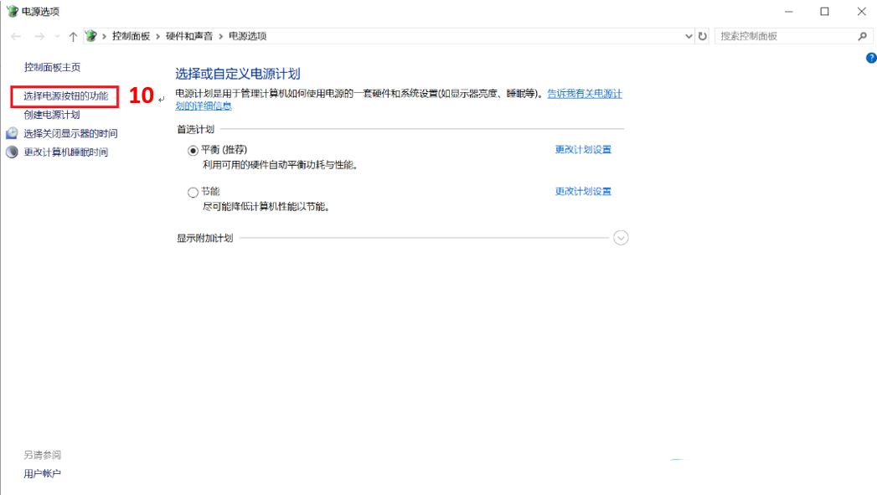Screen dimensions: 877x495
Task: Open the blue Help question mark icon
Action: 869,57
